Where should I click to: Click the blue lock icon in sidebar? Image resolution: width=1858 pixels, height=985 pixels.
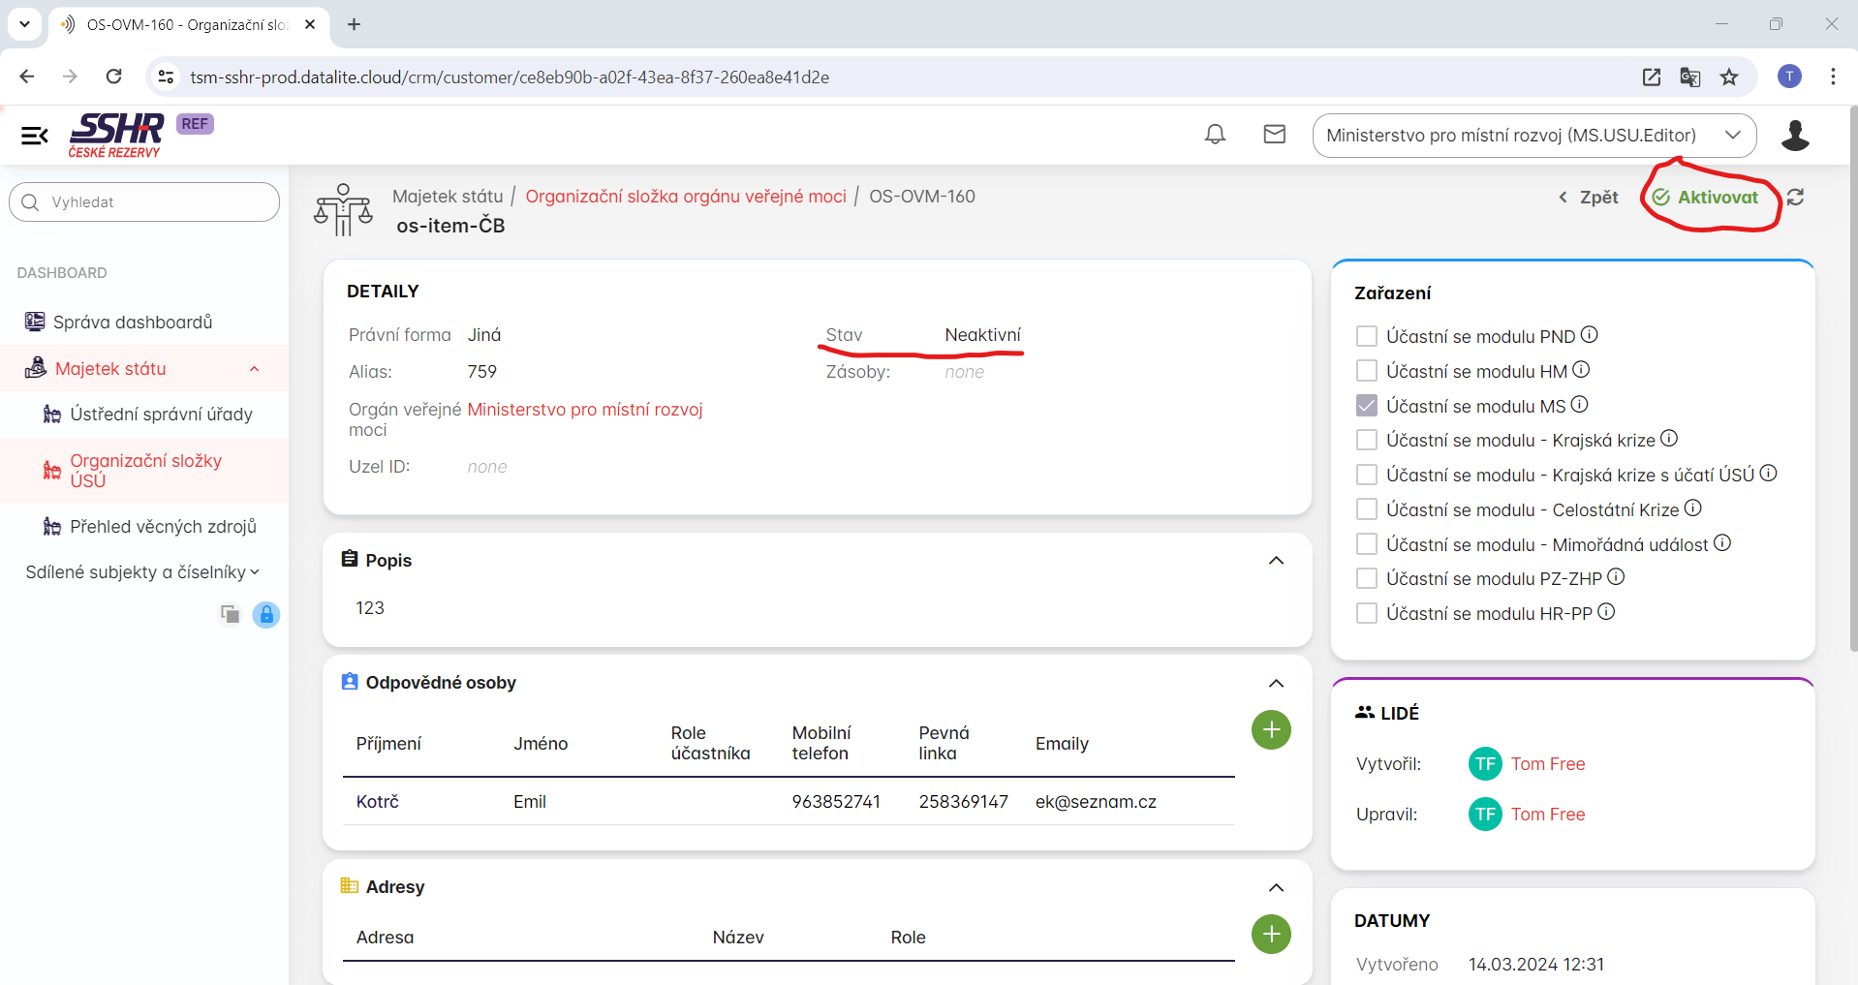click(266, 615)
